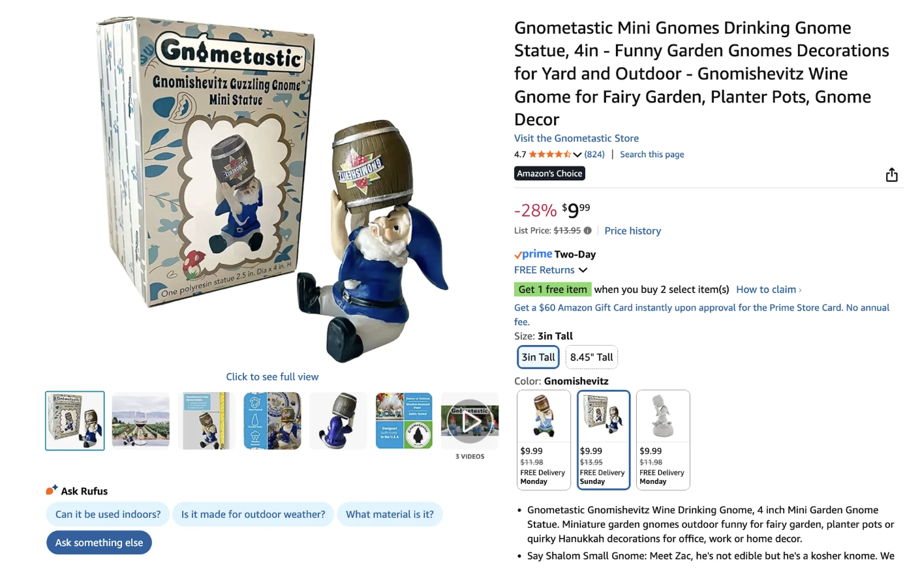Play the product video thumbnail
Image resolution: width=920 pixels, height=574 pixels.
470,421
